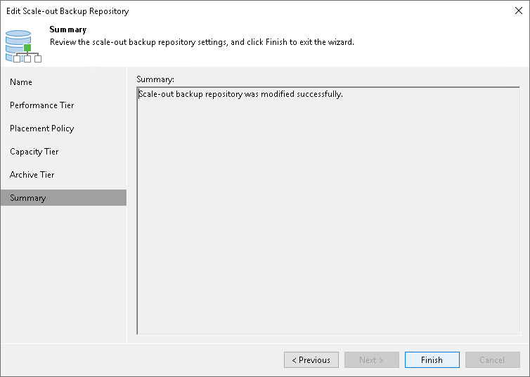Click the dialog title bar text

pyautogui.click(x=67, y=11)
